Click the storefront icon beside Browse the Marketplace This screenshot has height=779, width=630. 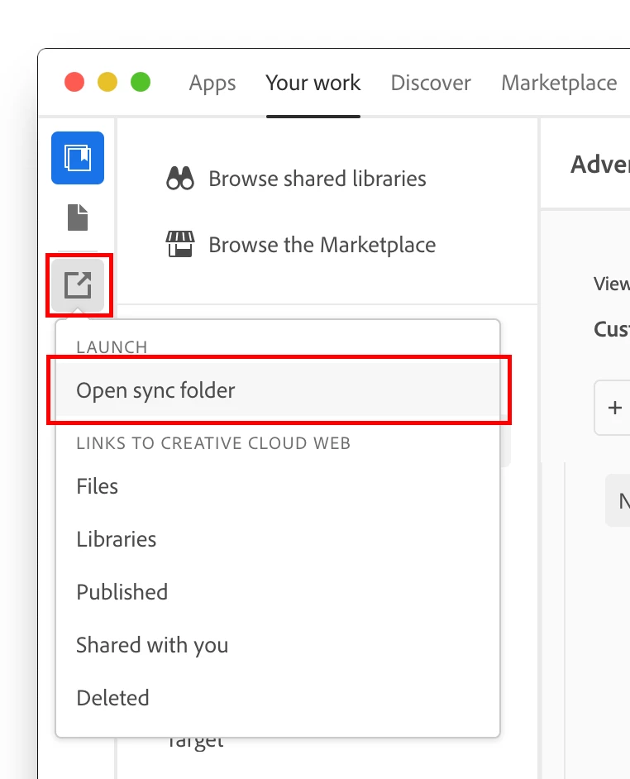coord(180,244)
